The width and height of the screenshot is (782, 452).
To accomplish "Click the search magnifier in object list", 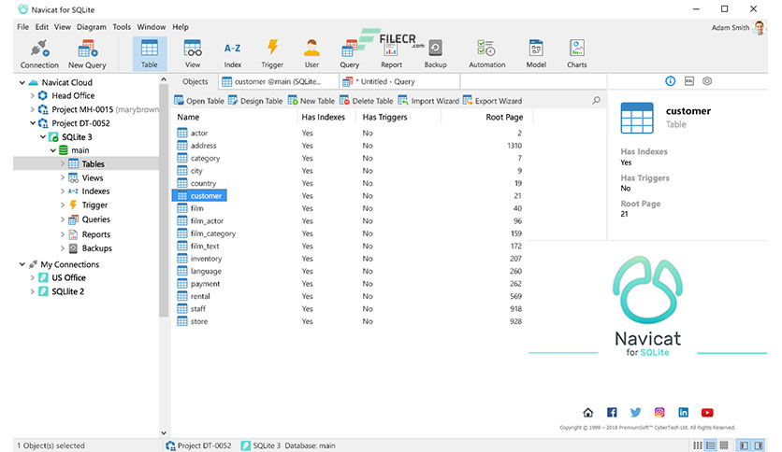I will (596, 101).
